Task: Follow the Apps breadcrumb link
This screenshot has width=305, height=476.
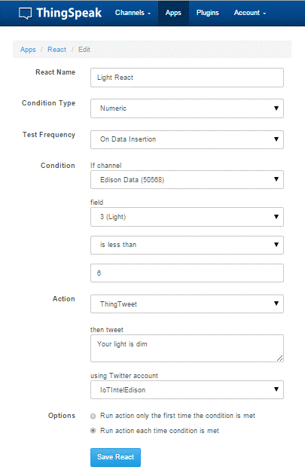Action: 28,50
